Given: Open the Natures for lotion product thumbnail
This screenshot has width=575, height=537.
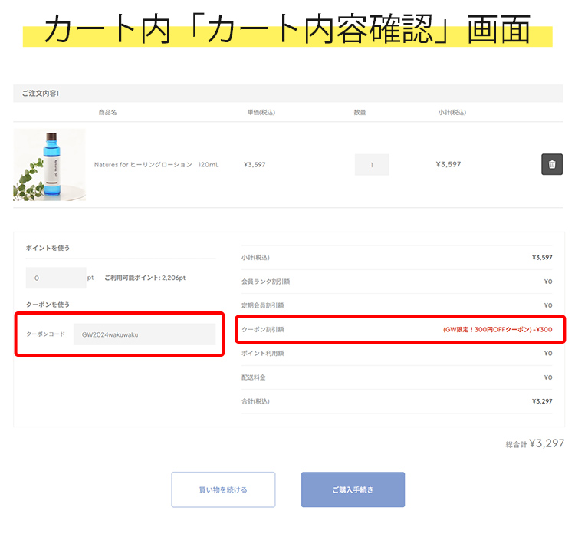Looking at the screenshot, I should pyautogui.click(x=50, y=165).
